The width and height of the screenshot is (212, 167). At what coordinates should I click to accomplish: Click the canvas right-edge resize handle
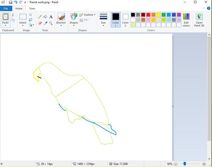[173, 107]
